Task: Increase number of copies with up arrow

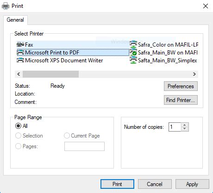Action: point(185,125)
